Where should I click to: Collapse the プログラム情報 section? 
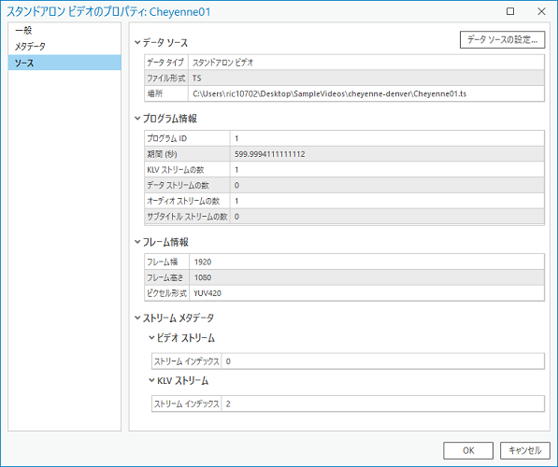[137, 119]
